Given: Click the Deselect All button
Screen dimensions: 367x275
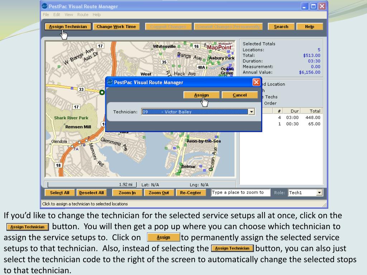Looking at the screenshot, I should point(91,193).
